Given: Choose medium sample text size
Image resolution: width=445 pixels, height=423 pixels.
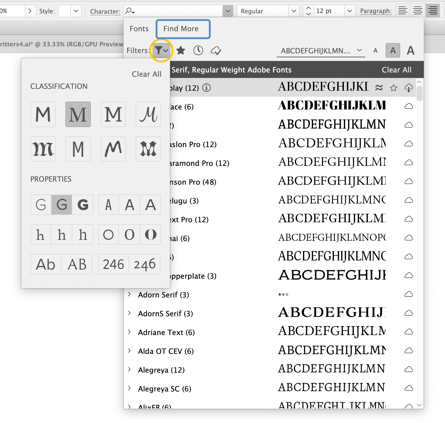Looking at the screenshot, I should [x=393, y=50].
